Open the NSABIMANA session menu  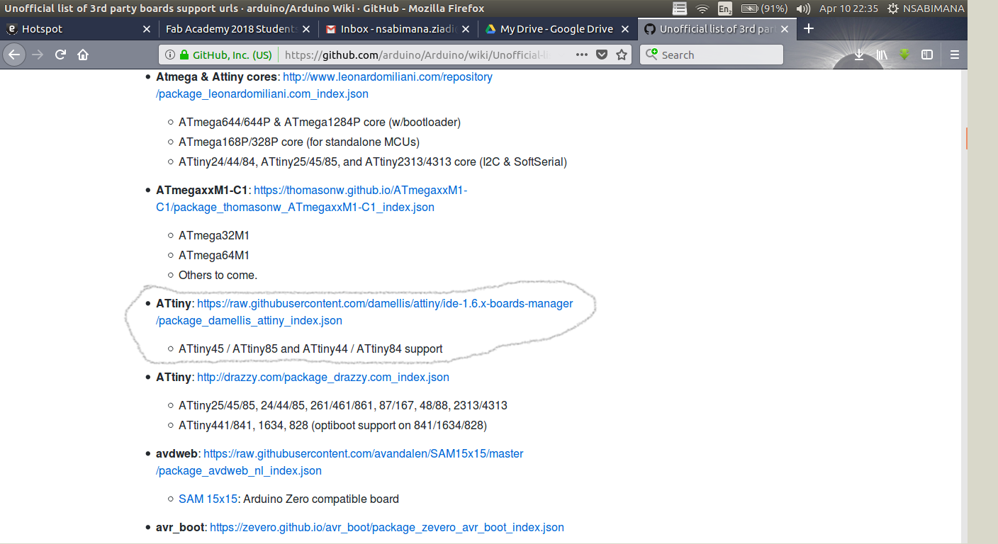[925, 8]
